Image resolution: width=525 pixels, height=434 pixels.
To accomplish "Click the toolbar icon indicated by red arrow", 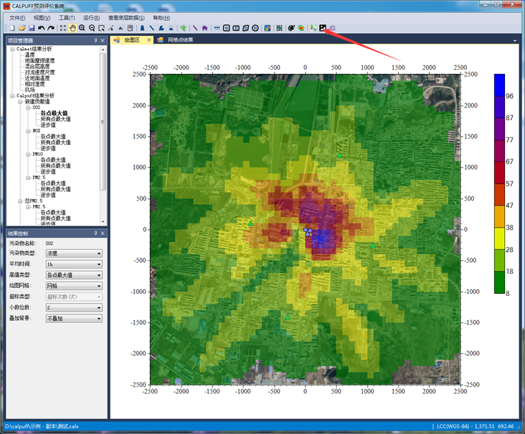I will [x=323, y=28].
